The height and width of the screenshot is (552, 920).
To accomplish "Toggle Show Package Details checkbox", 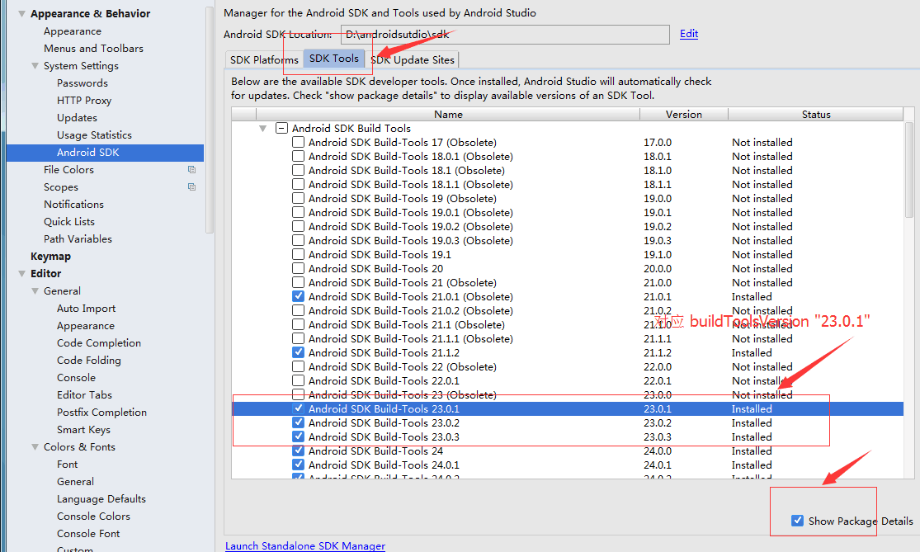I will (x=797, y=521).
